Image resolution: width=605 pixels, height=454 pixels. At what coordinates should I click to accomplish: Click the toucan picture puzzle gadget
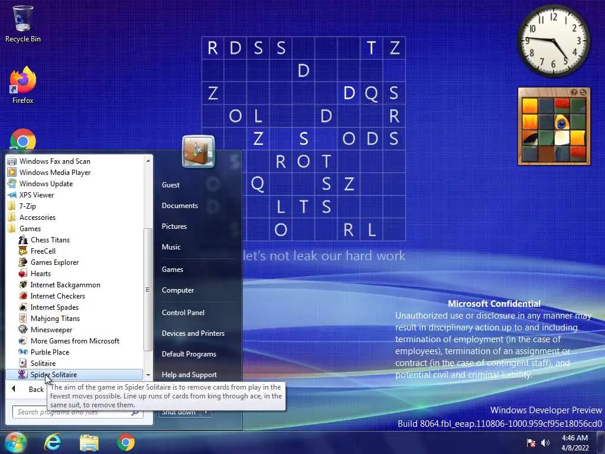(x=554, y=127)
